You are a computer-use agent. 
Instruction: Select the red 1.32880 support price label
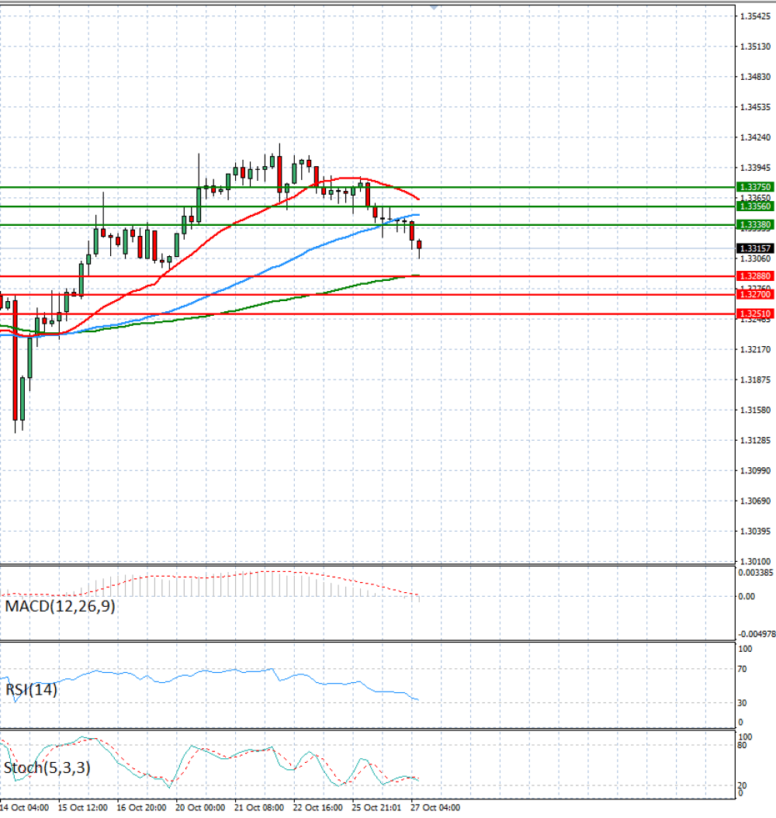[x=755, y=276]
